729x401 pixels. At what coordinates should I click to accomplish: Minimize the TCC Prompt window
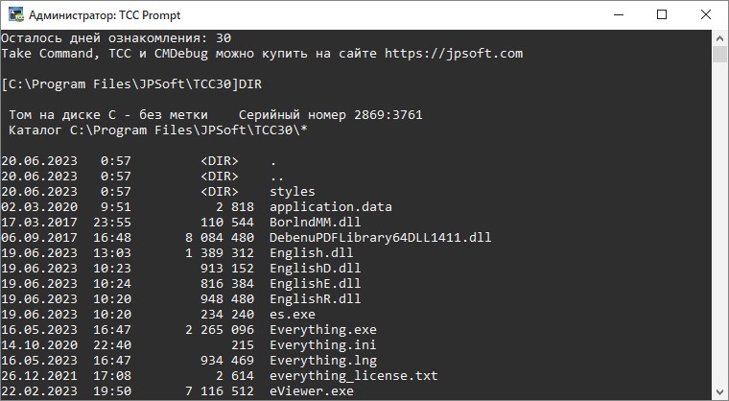(x=617, y=15)
